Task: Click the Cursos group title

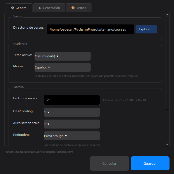Action: [17, 16]
